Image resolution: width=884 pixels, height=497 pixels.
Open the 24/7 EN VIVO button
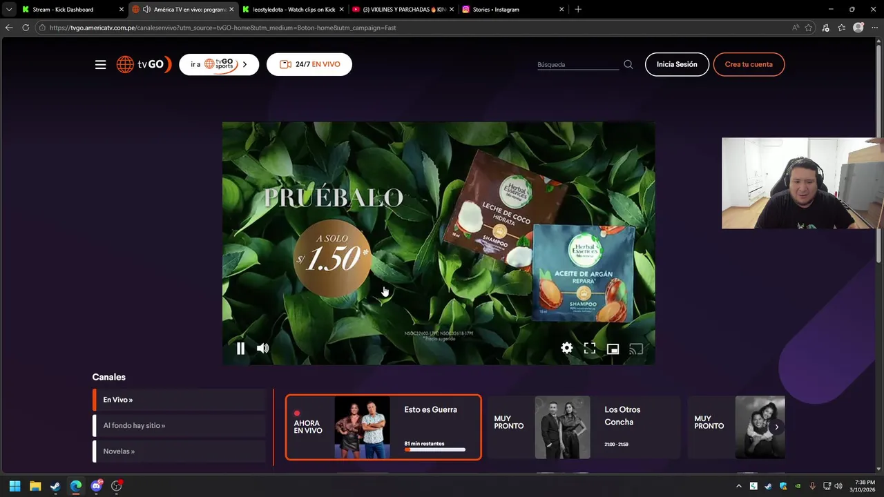(309, 64)
